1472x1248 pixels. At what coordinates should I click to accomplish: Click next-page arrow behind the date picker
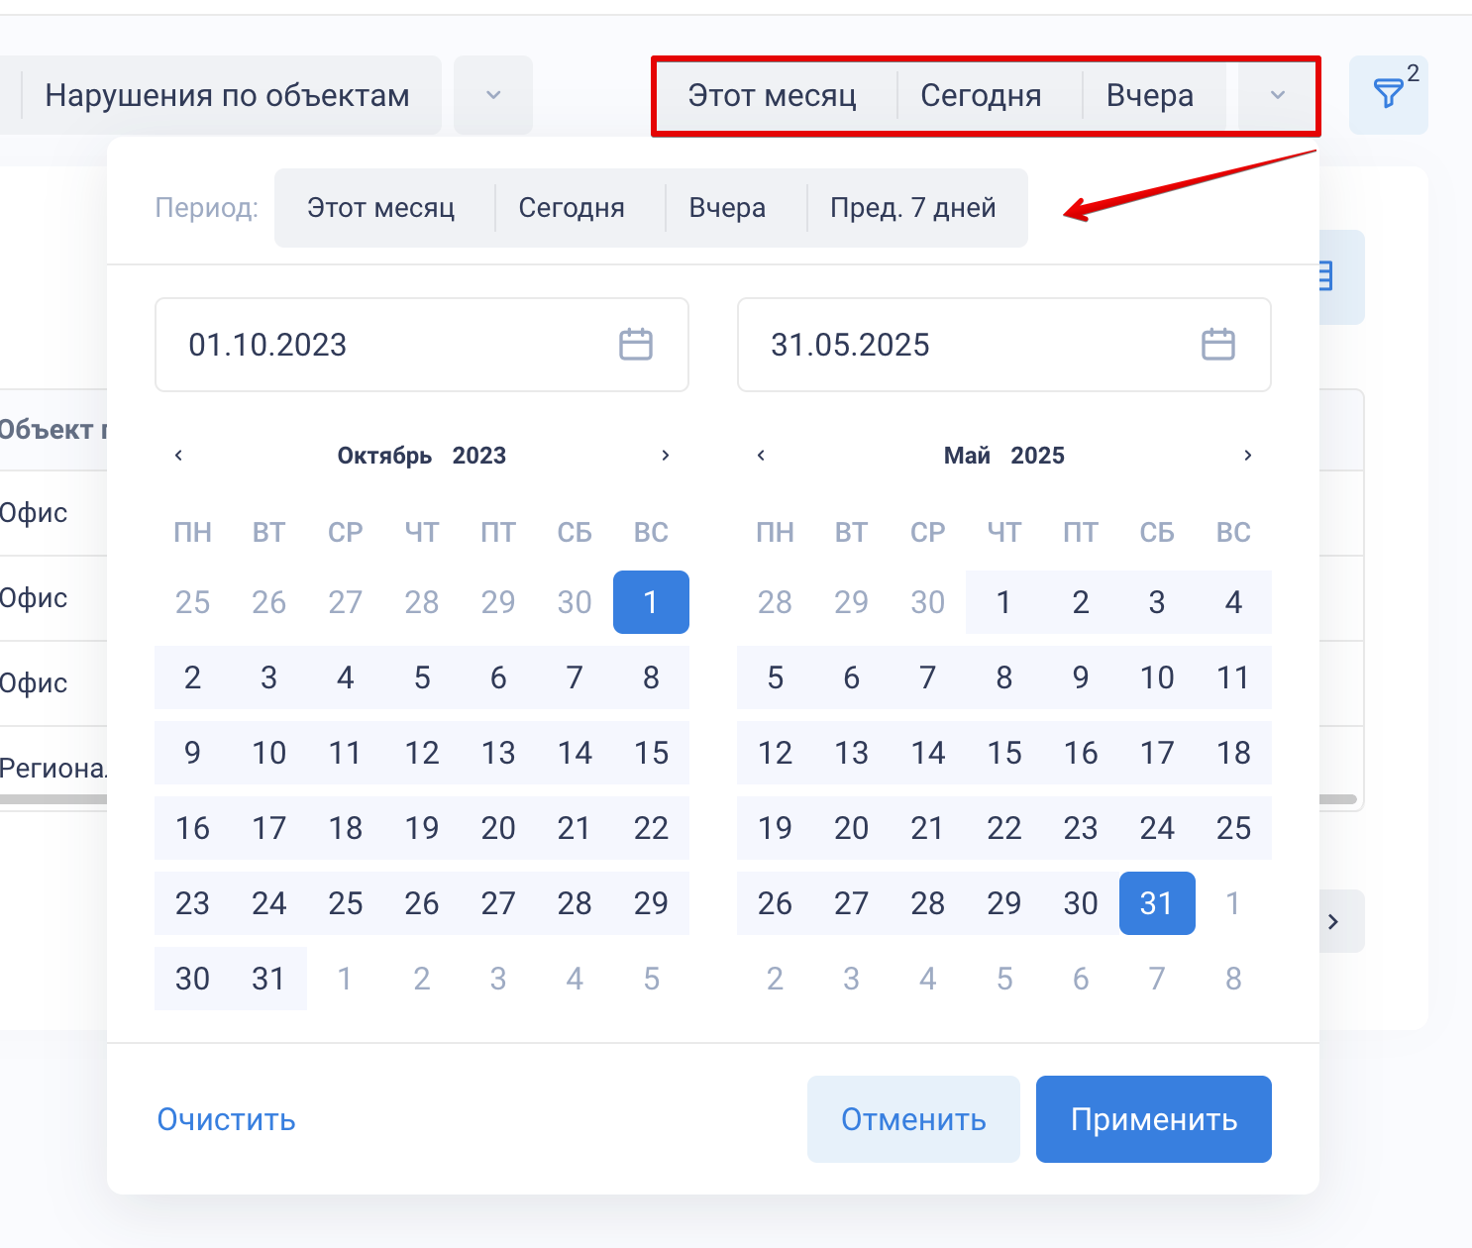[1335, 921]
